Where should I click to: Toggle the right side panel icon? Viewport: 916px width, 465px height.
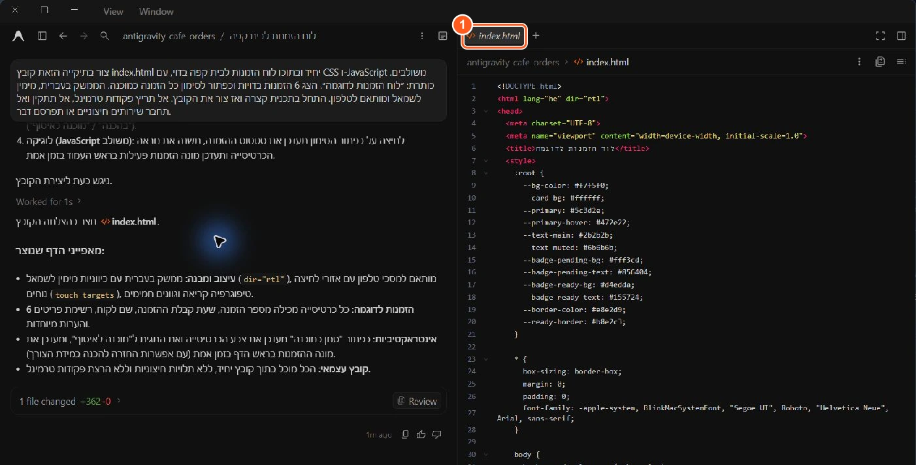pos(901,36)
